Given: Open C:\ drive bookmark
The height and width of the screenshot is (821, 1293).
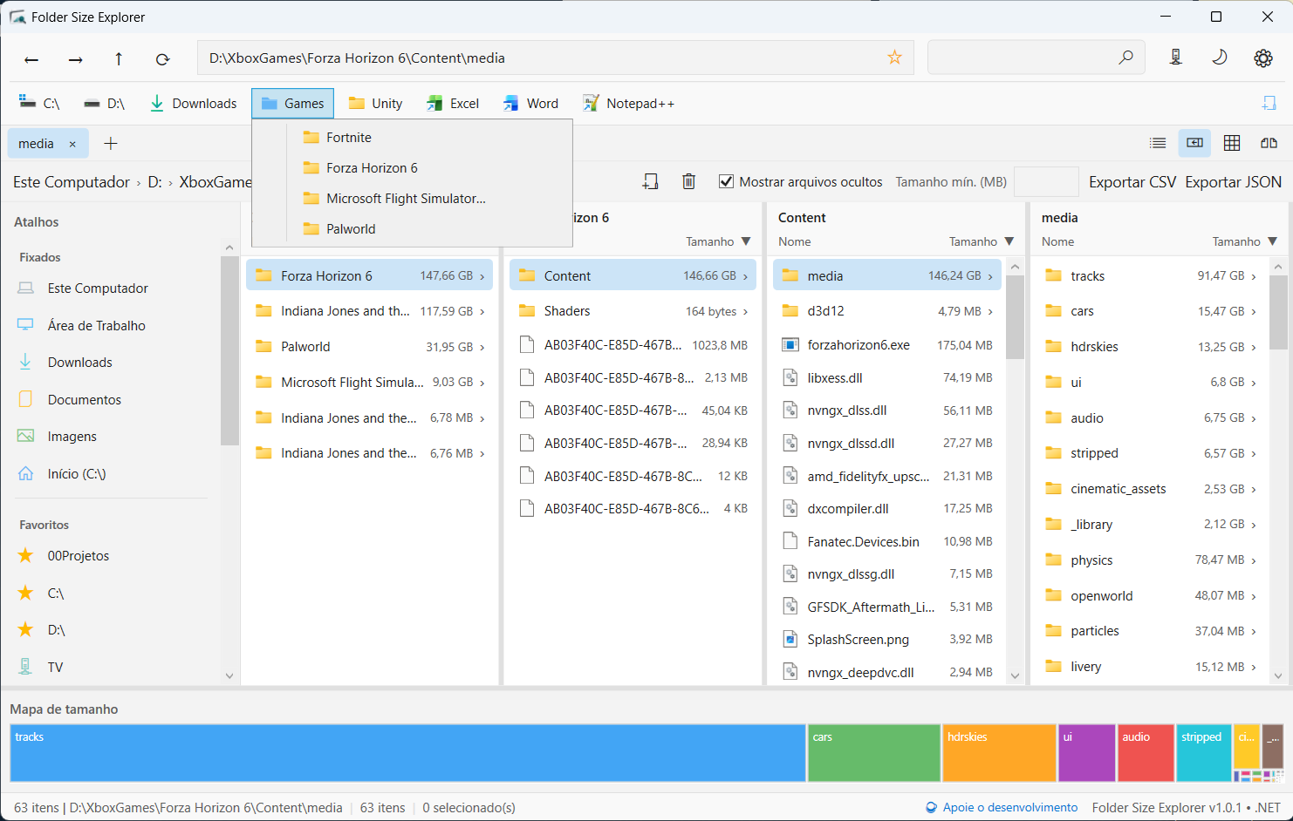Looking at the screenshot, I should pos(39,103).
